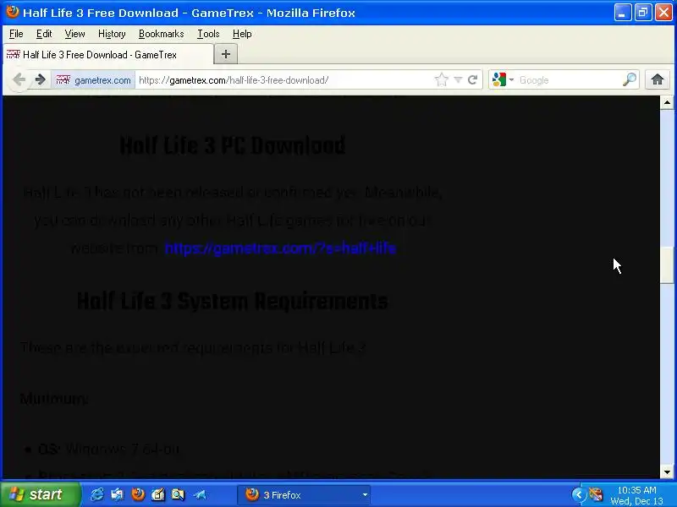Reload the page with the refresh icon
This screenshot has height=507, width=677.
pos(473,79)
